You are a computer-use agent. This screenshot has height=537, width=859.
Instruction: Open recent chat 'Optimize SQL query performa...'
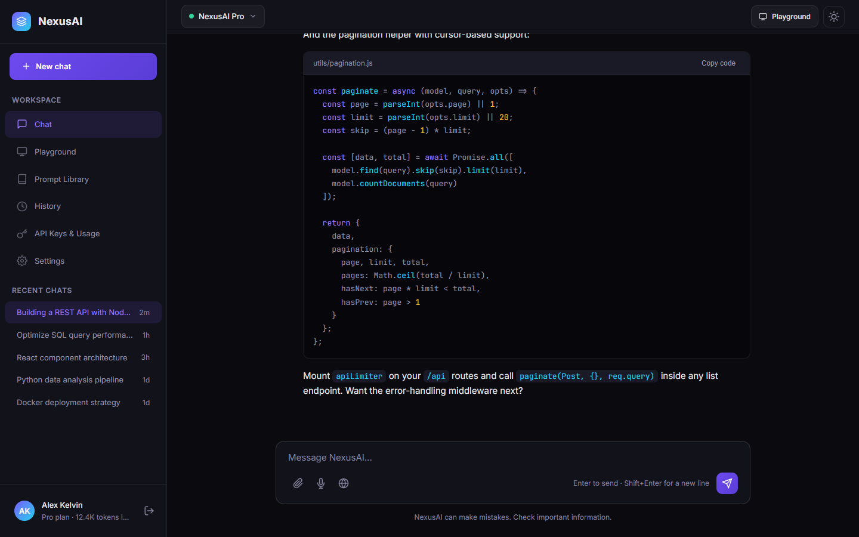click(x=83, y=335)
